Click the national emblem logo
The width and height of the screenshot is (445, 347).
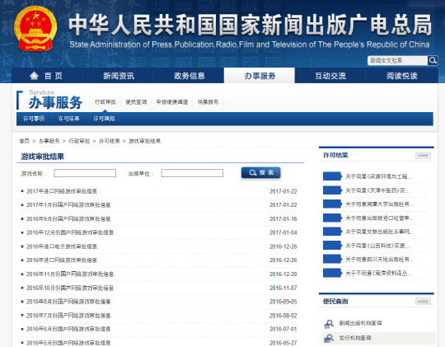point(35,28)
